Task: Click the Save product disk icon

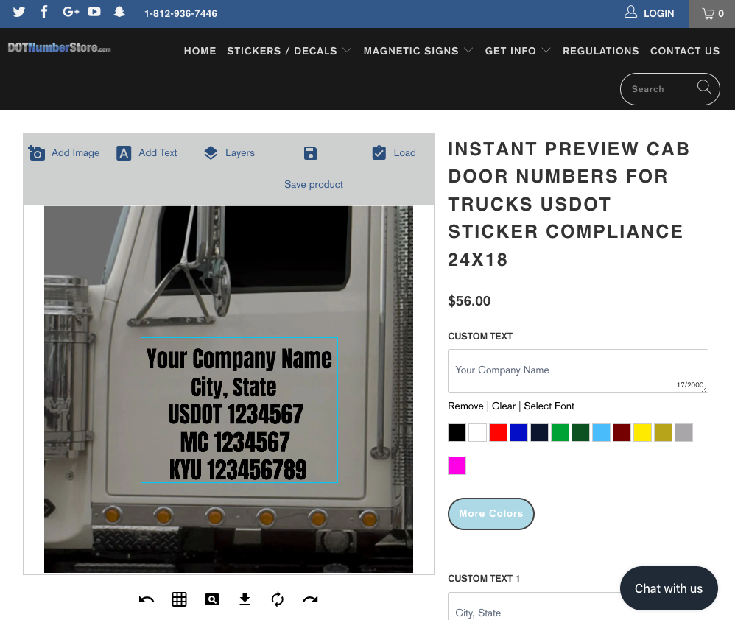Action: pos(311,153)
